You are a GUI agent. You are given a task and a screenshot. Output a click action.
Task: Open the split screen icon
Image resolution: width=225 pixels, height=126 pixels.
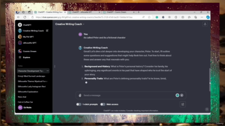pyautogui.click(x=183, y=17)
